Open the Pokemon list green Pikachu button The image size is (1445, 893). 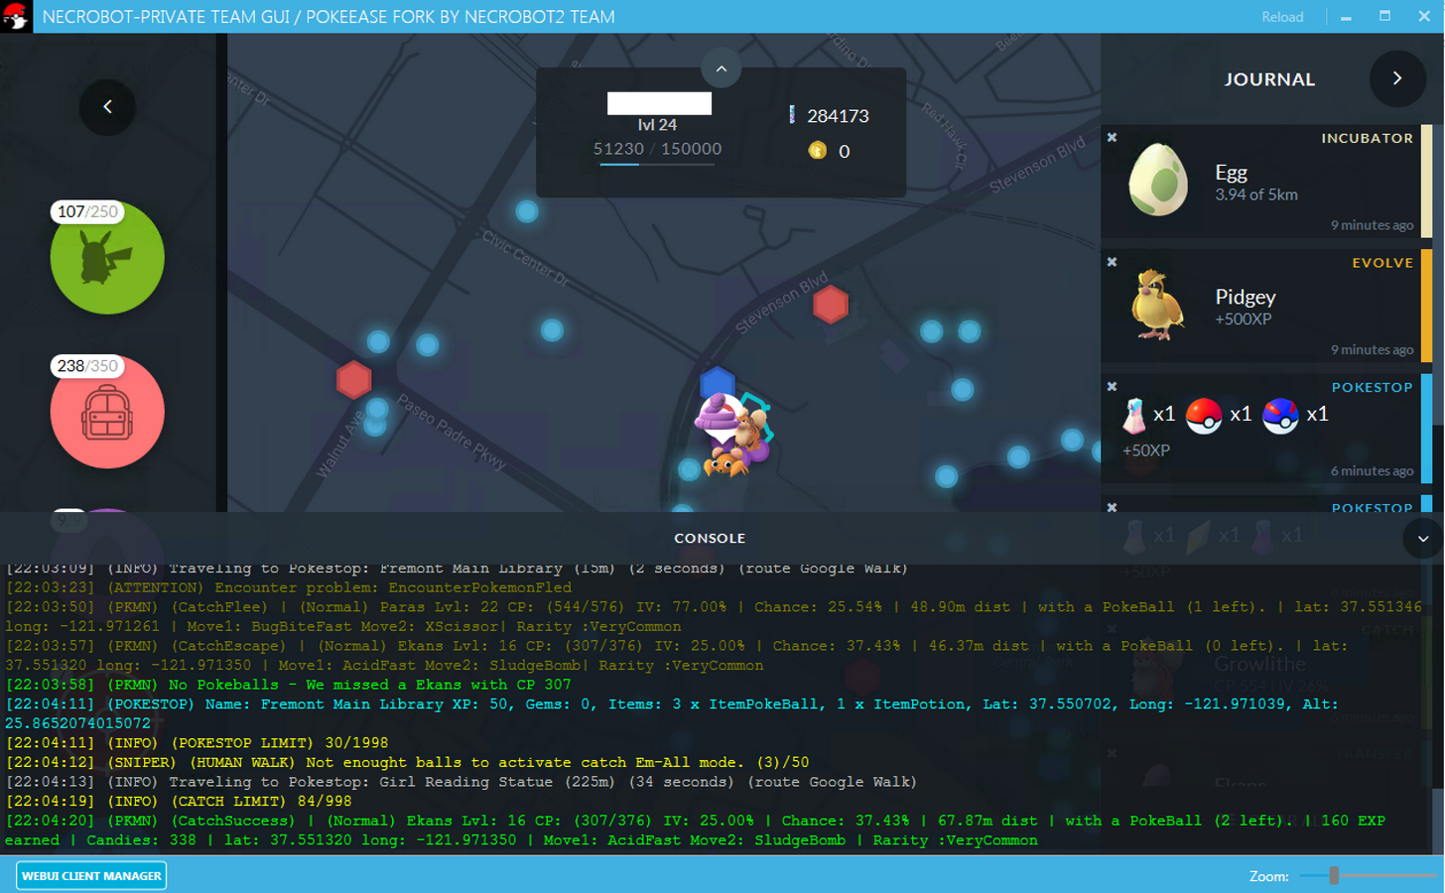click(107, 258)
